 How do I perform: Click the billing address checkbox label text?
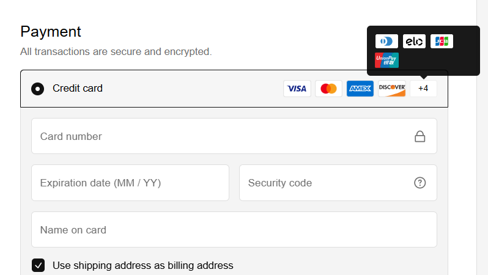click(143, 266)
